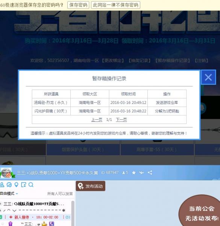The image size is (220, 226).
Task: Click the search magnifier icon in sidebar
Action: click(x=31, y=185)
